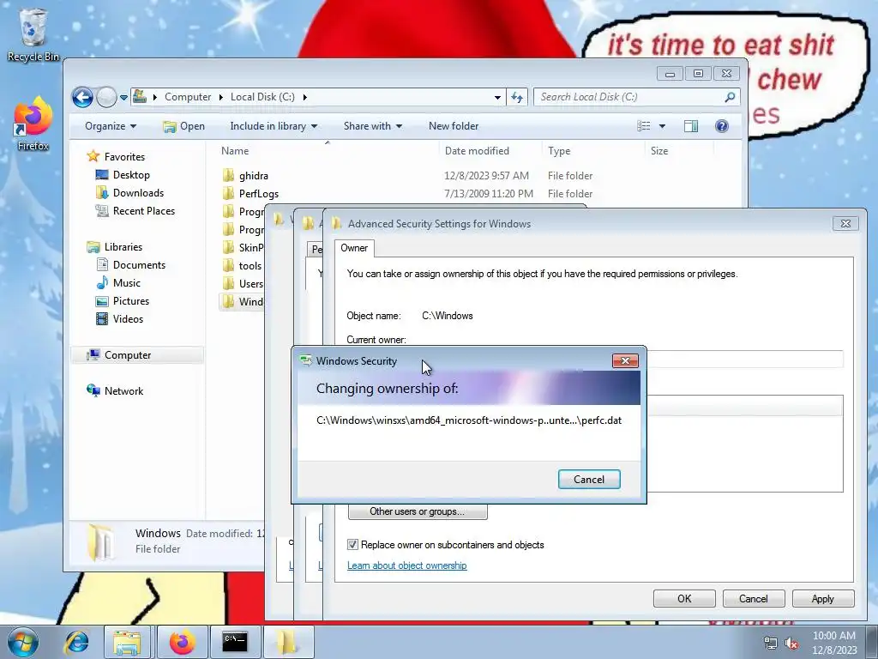This screenshot has height=659, width=878.
Task: Select the Users folder icon
Action: (x=228, y=283)
